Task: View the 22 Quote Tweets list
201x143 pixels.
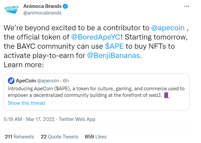Action: pyautogui.click(x=60, y=137)
